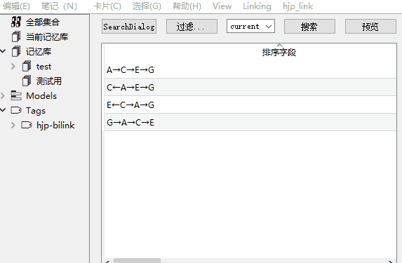Viewport: 402px width, 263px height.
Task: Select the row E←C→A→G
Action: [x=250, y=104]
